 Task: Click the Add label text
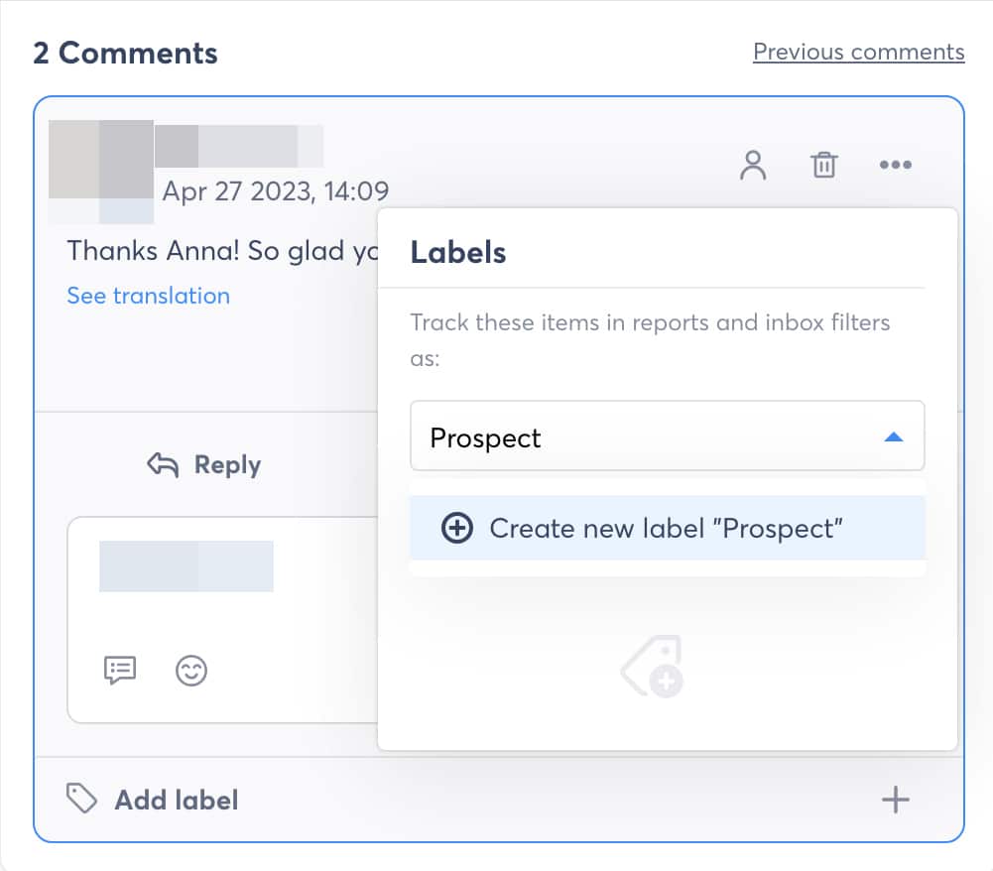(x=176, y=800)
